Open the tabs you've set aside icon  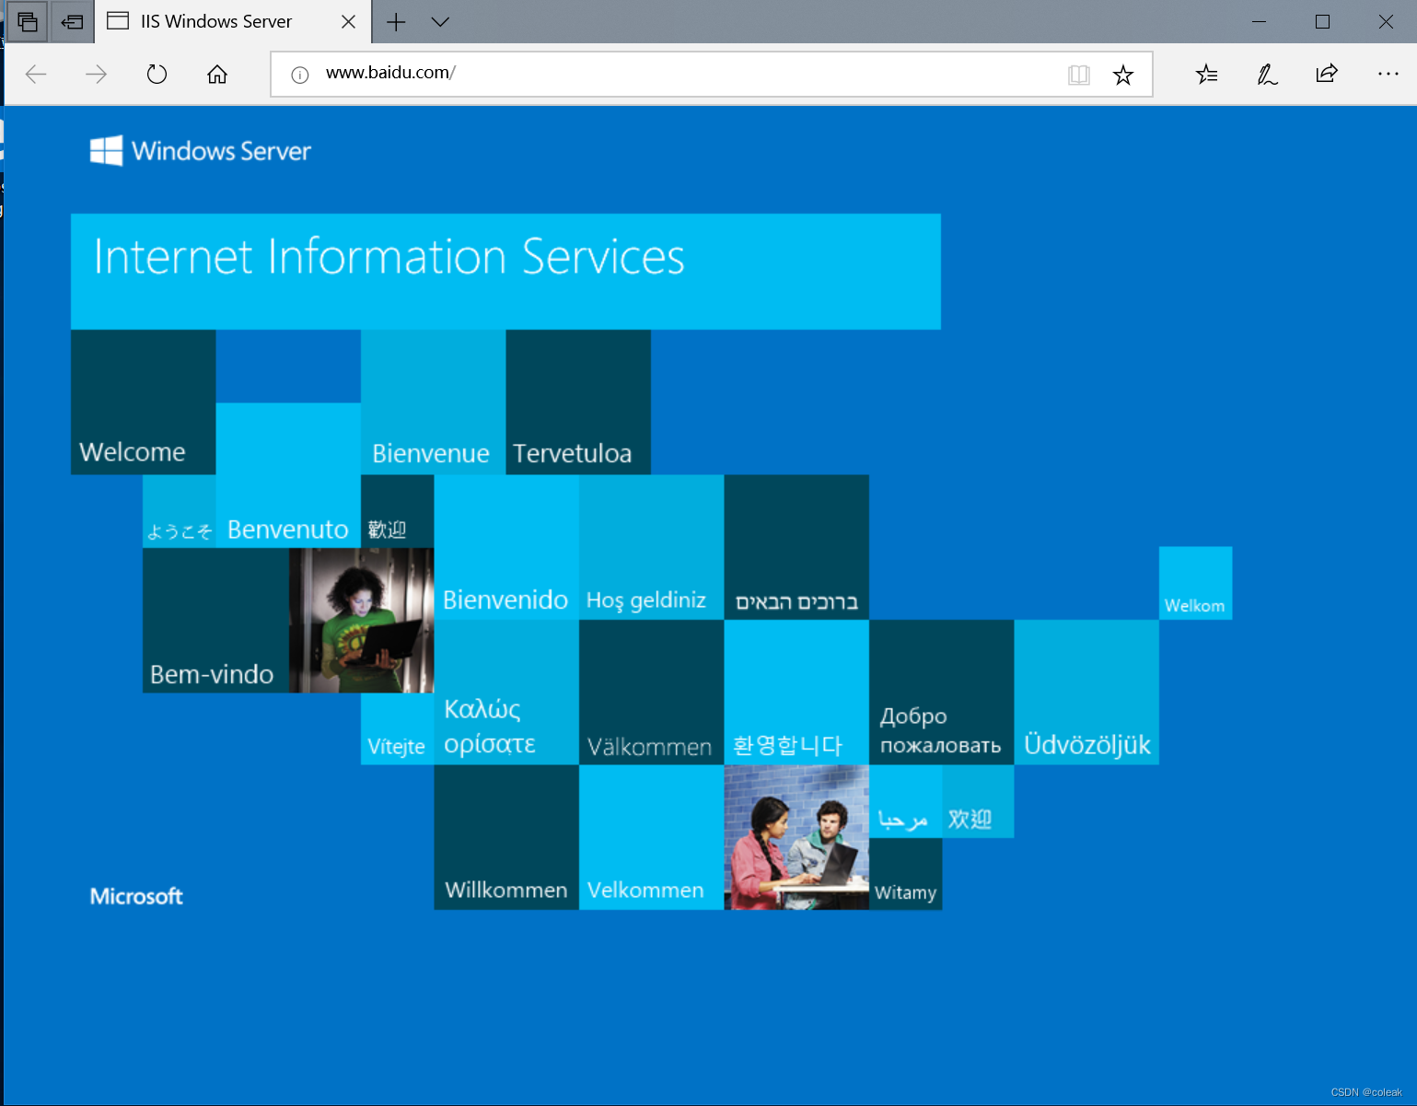tap(28, 21)
